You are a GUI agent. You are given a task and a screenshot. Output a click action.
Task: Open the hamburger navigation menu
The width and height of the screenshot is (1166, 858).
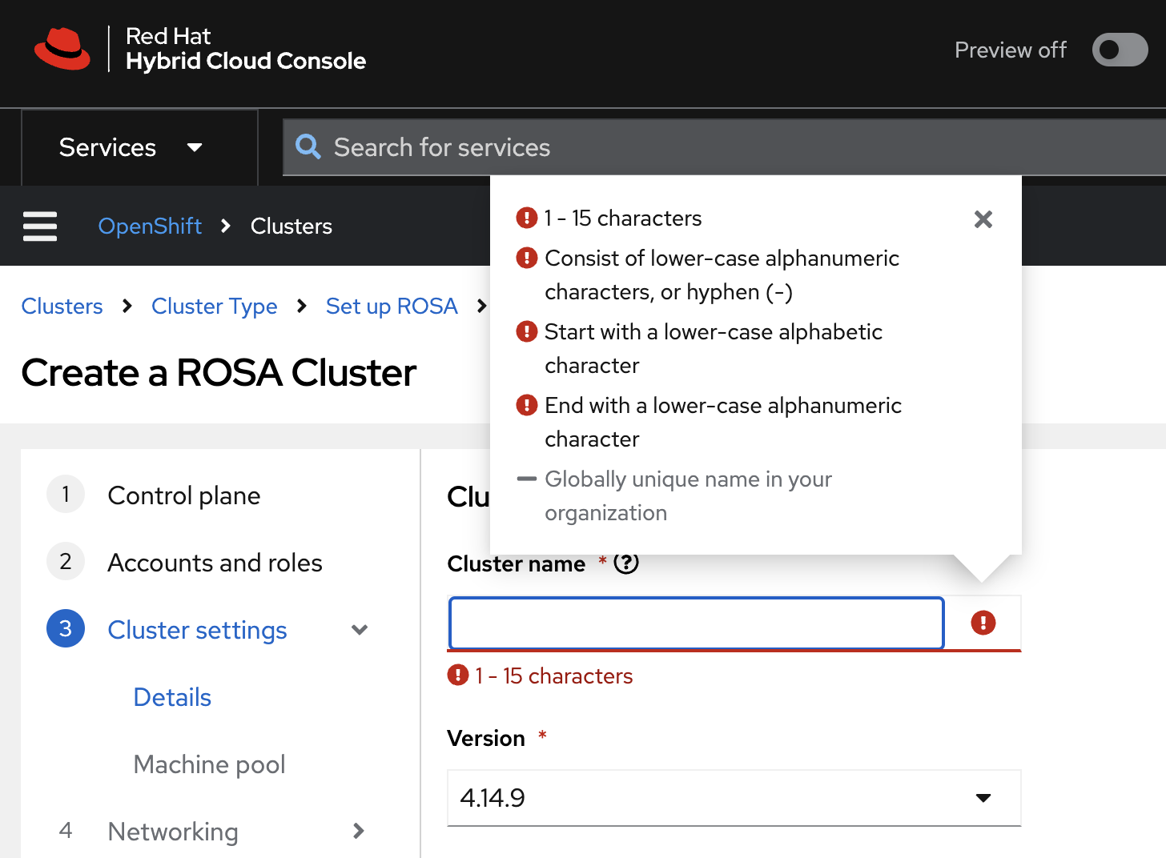tap(40, 227)
